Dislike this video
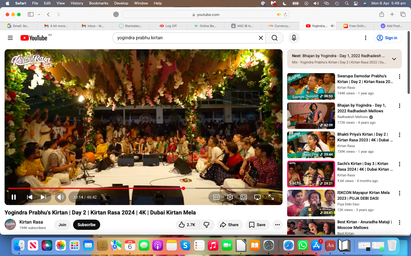The image size is (411, 256). (207, 225)
